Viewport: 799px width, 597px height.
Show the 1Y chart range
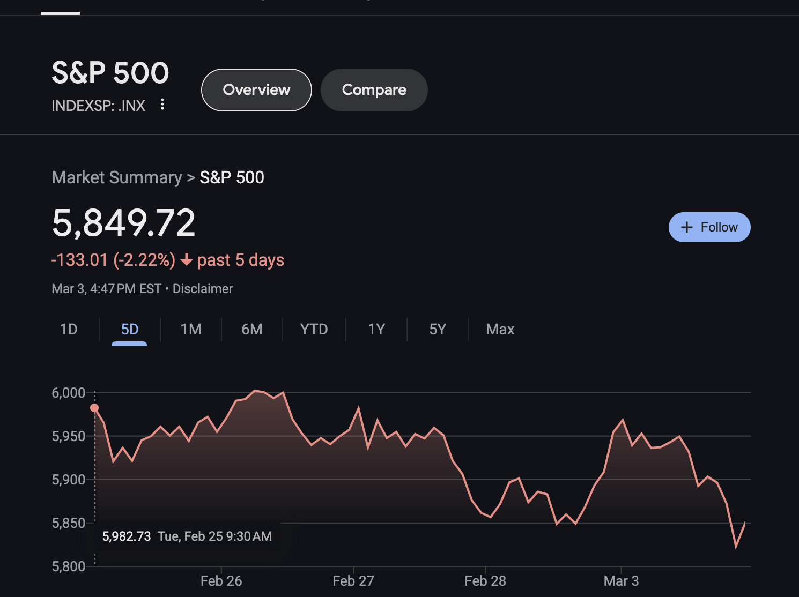click(x=376, y=329)
